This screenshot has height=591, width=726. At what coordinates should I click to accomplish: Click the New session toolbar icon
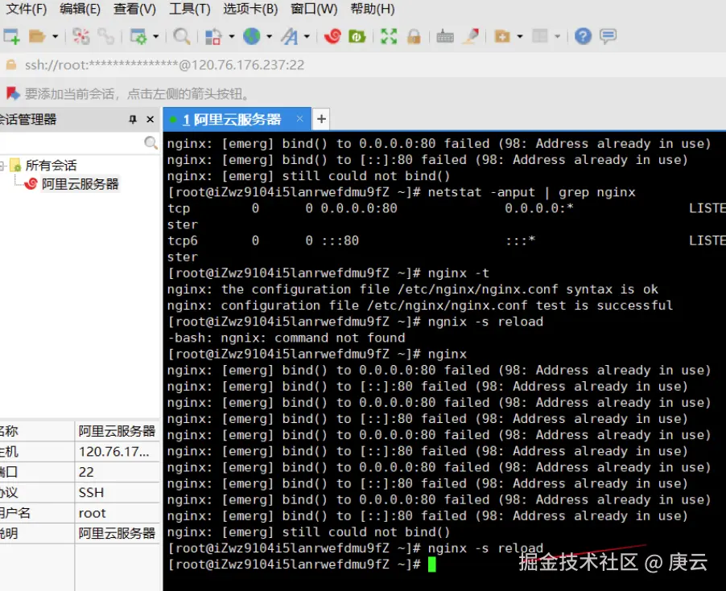pos(11,36)
